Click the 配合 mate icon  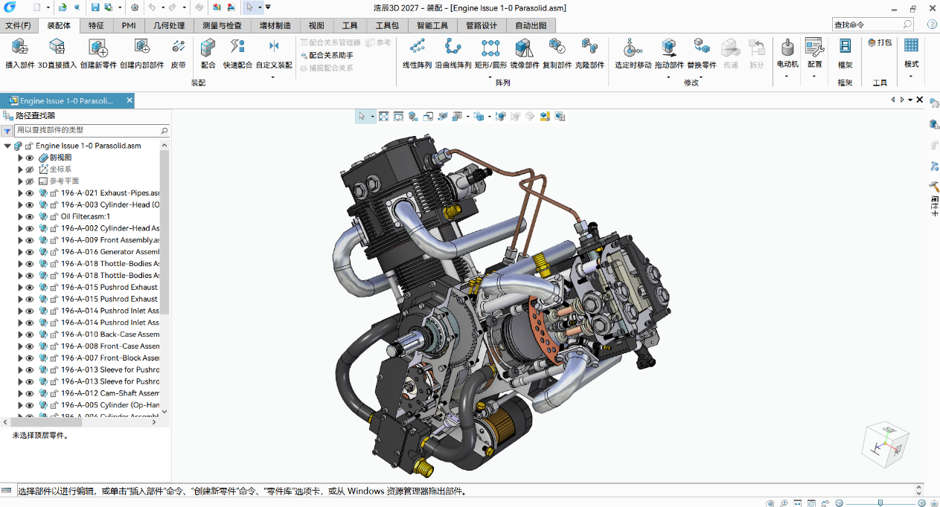(x=208, y=48)
